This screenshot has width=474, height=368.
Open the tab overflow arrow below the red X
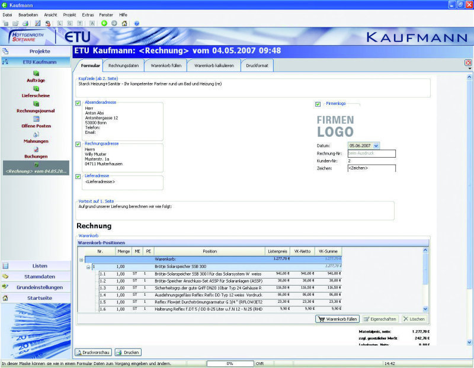469,69
